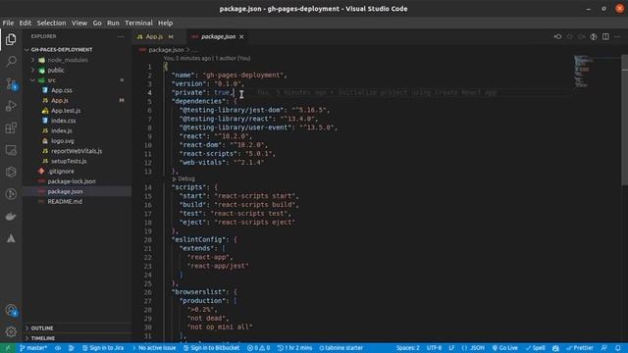Toggle tabnine starter status item
The height and width of the screenshot is (353, 628).
pos(340,348)
